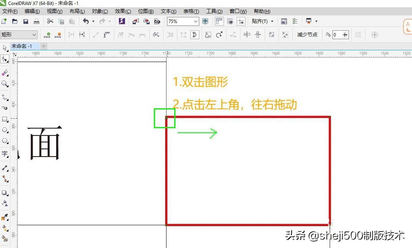Click the circled plus quick customize button

[375, 35]
